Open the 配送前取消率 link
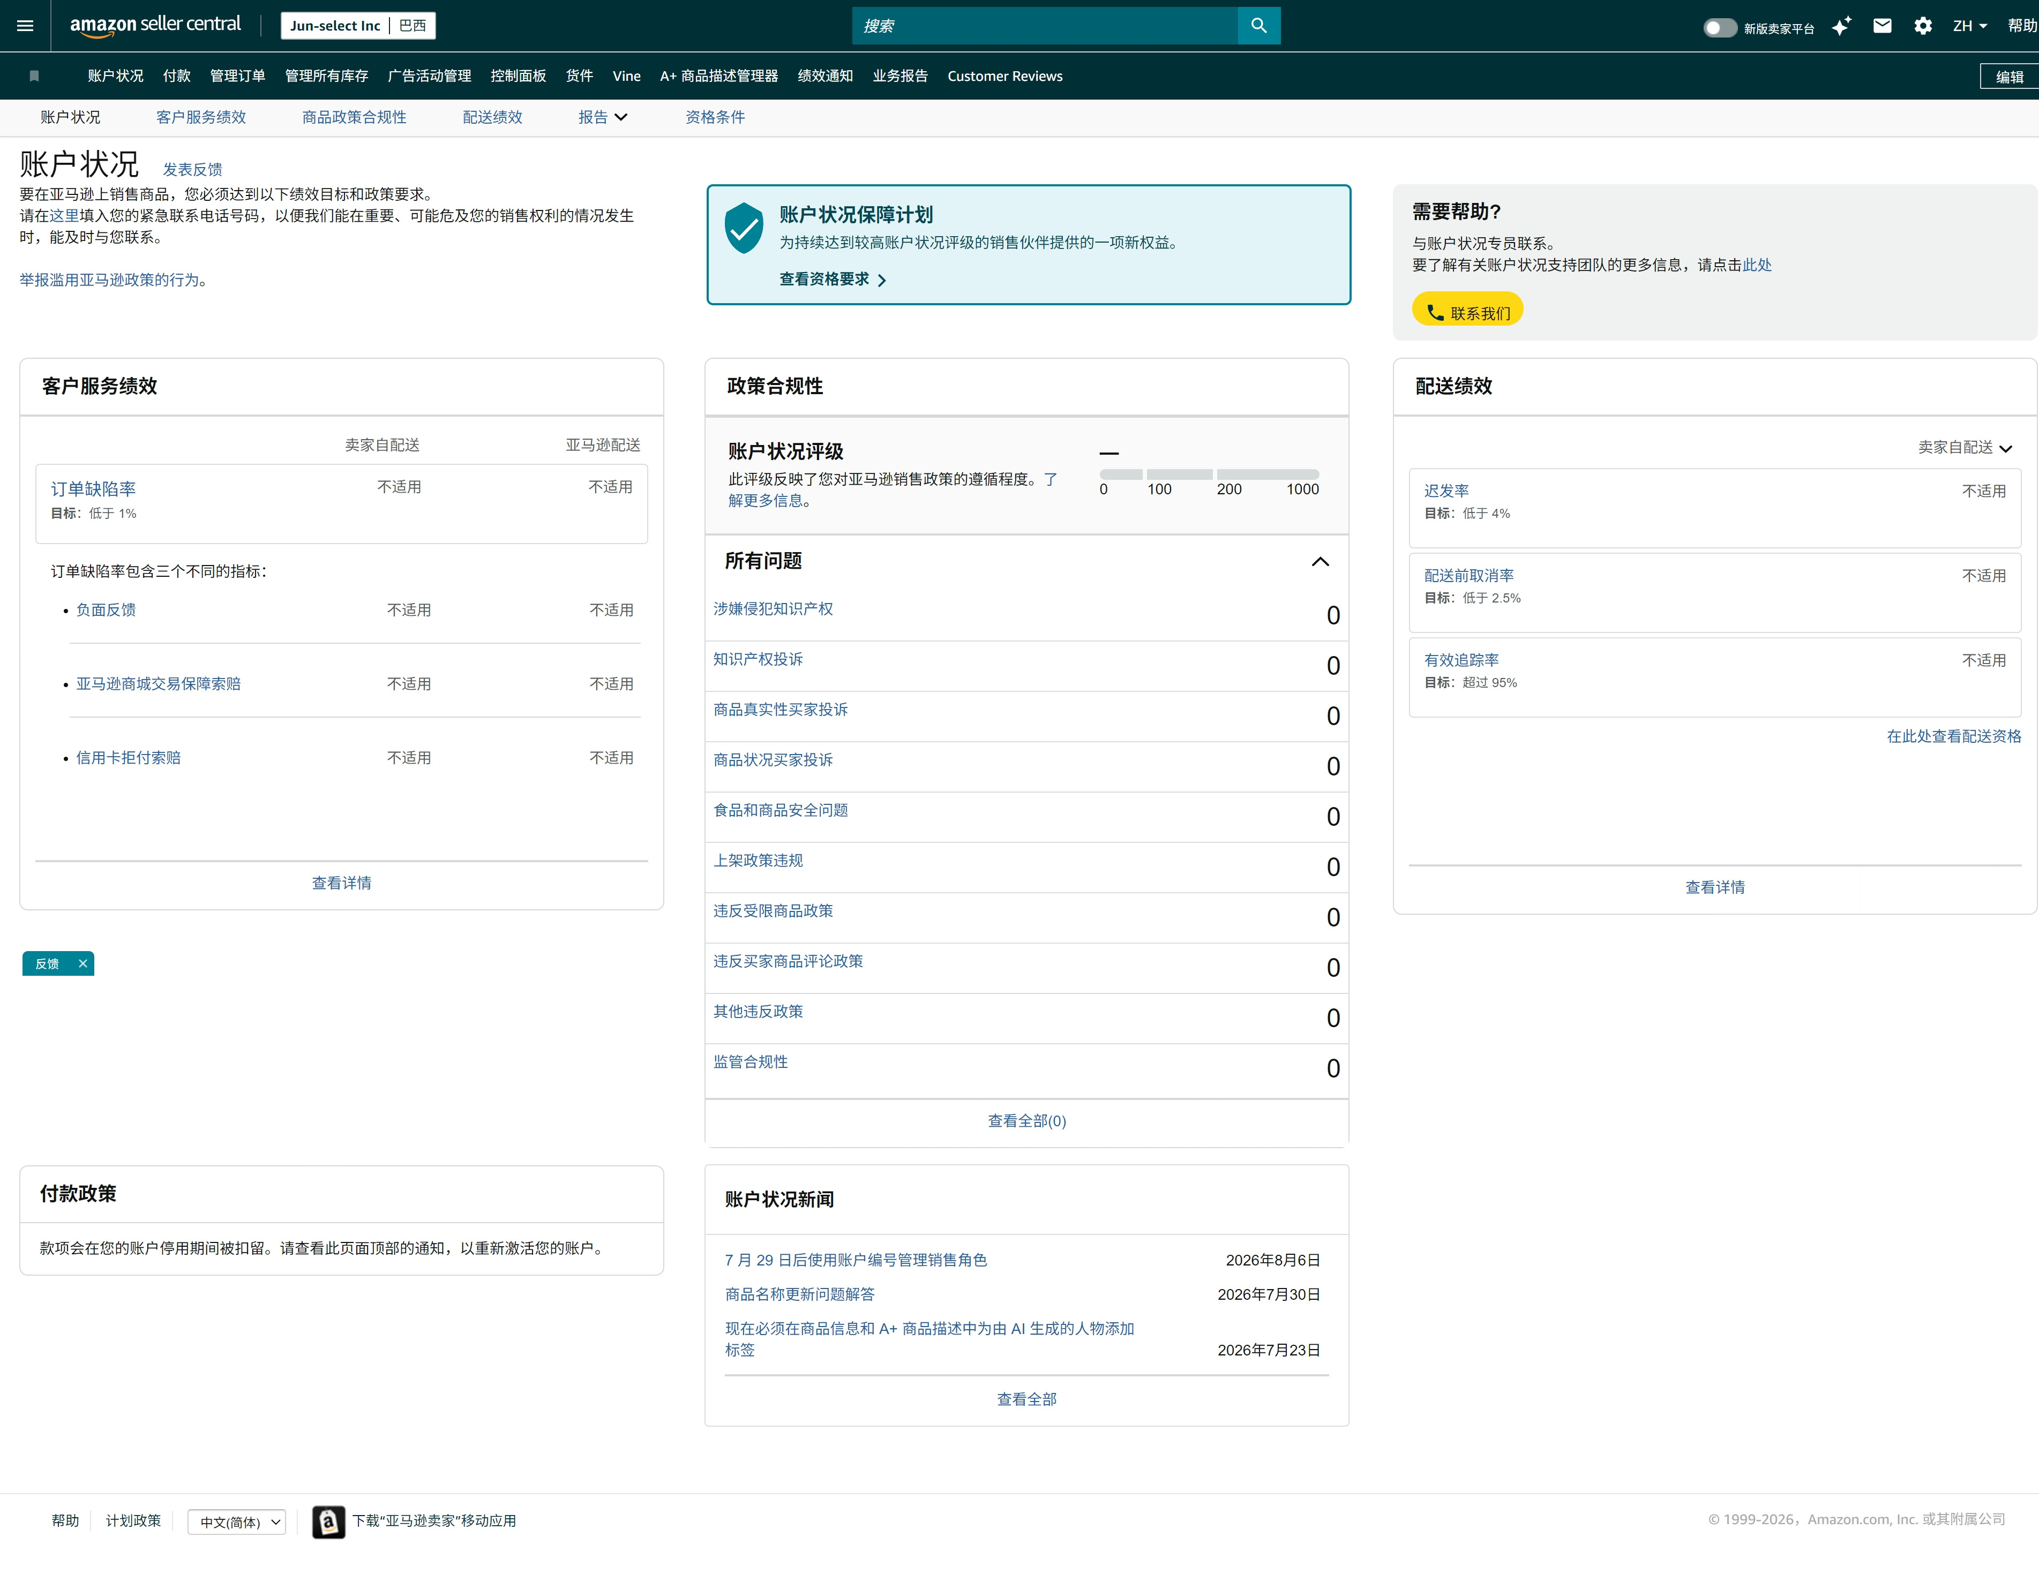2039x1582 pixels. pyautogui.click(x=1468, y=575)
